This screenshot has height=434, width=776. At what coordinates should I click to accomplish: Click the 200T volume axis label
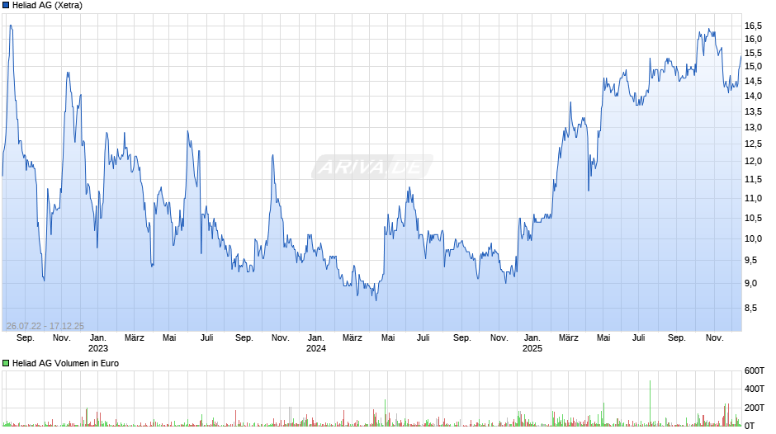[x=755, y=408]
